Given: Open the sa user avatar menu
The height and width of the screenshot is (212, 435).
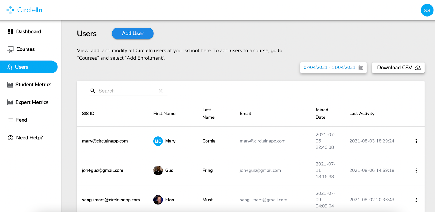Looking at the screenshot, I should click(x=427, y=10).
